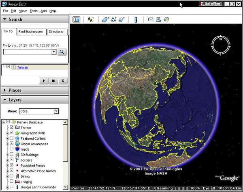This screenshot has height=192, width=243.
Task: Open the Taiwan search result link
Action: (23, 67)
